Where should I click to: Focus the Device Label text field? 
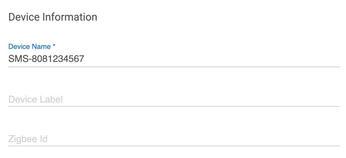pos(174,99)
